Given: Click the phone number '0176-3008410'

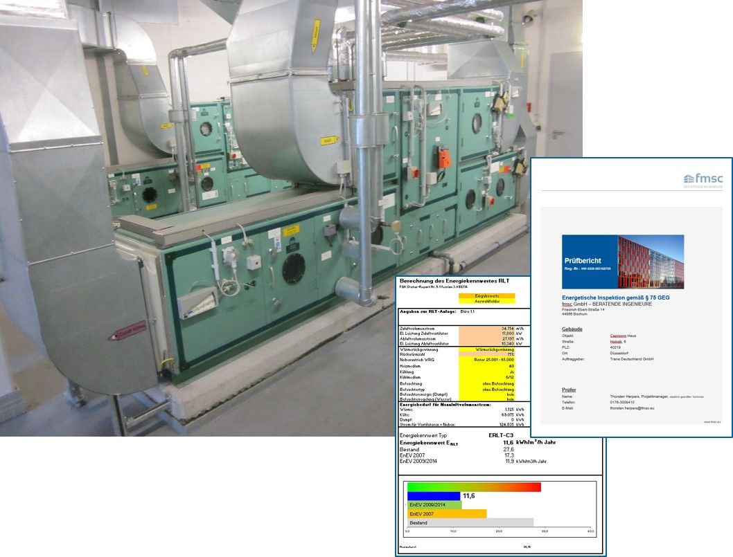Looking at the screenshot, I should pos(622,402).
